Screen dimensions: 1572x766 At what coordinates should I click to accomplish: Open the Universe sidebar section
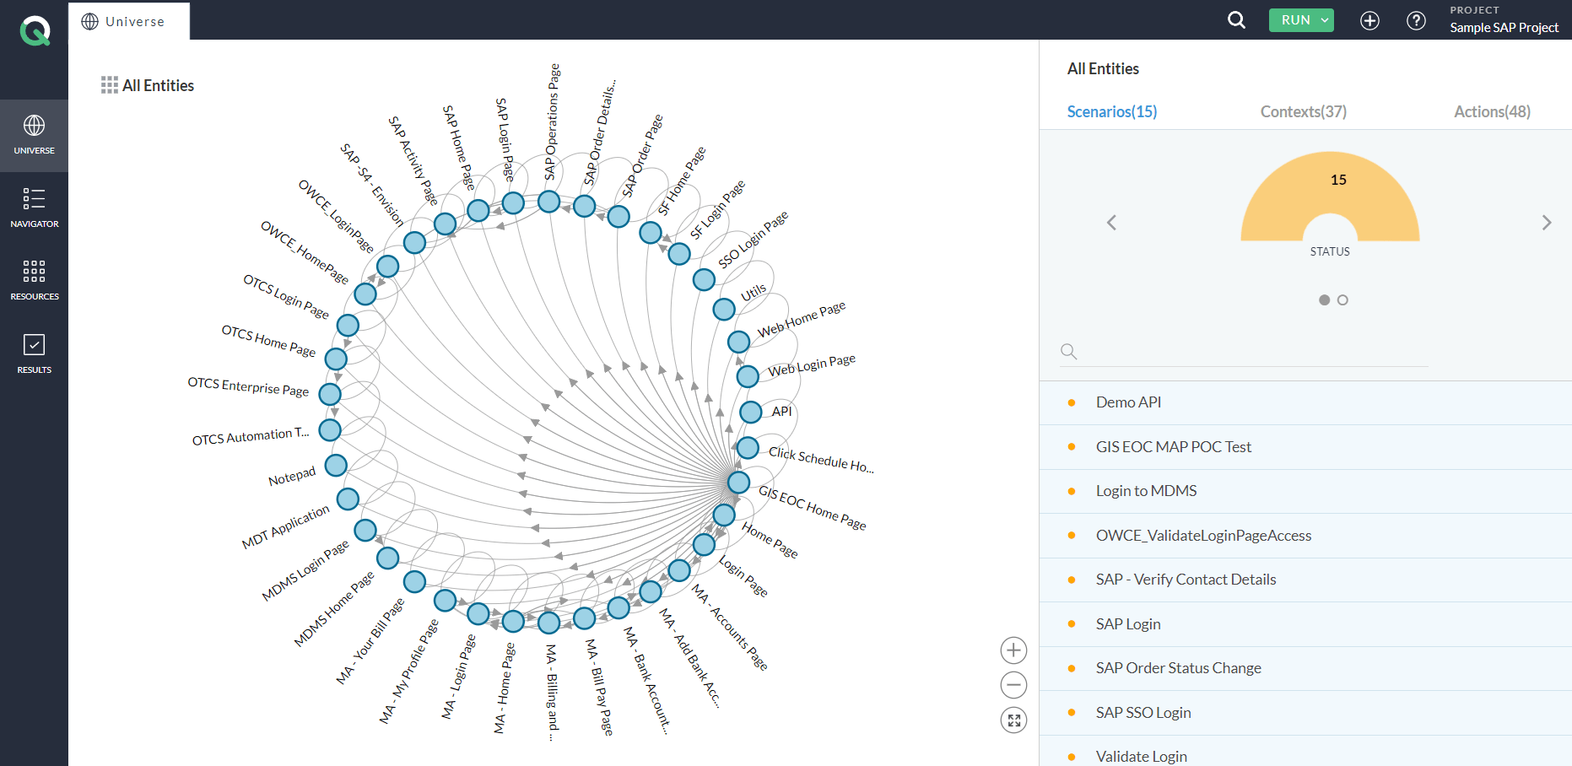(34, 135)
